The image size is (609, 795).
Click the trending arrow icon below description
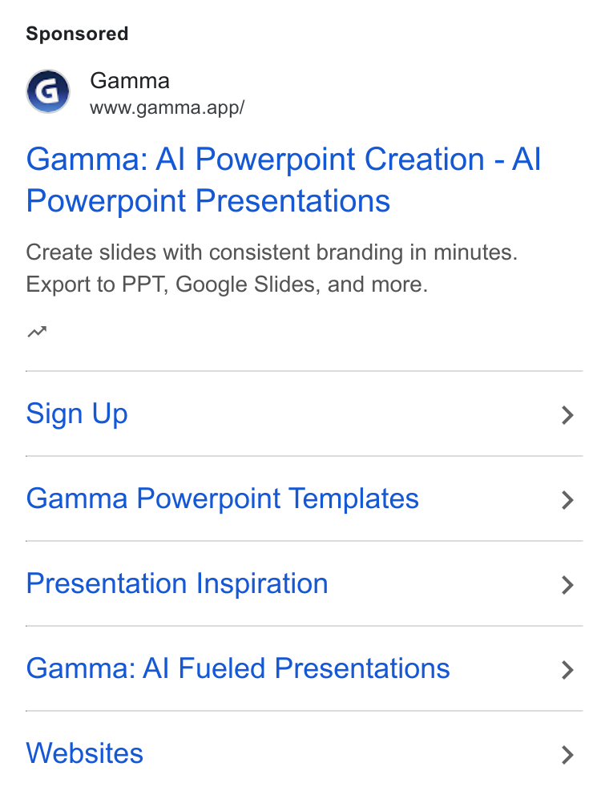[x=37, y=332]
